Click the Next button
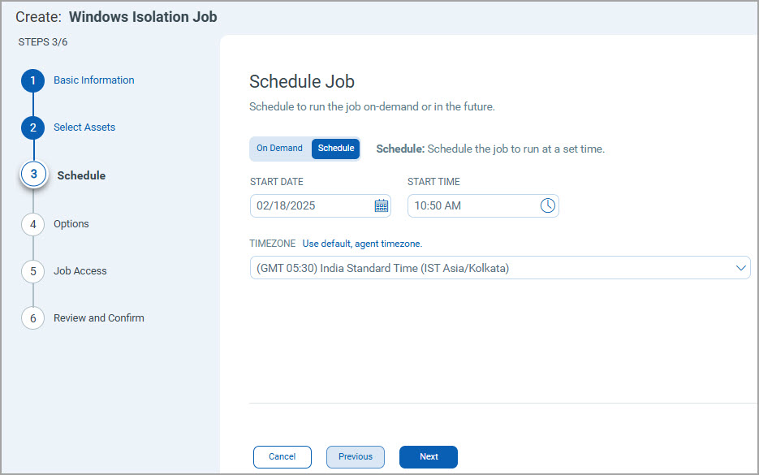Viewport: 759px width, 475px height. click(429, 456)
